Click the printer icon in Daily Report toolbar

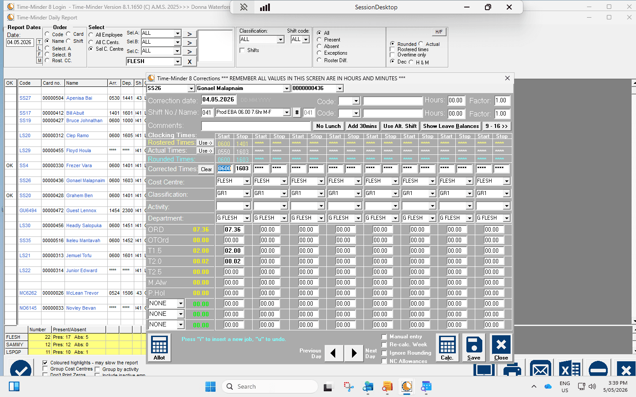tap(512, 369)
